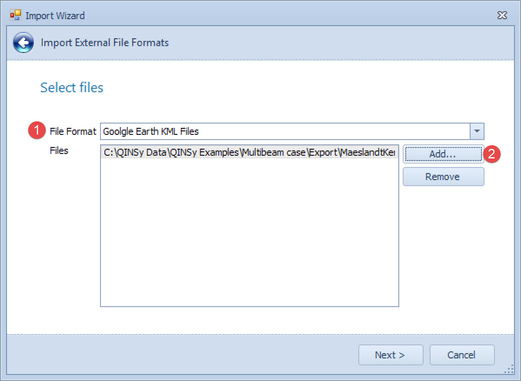This screenshot has height=381, width=521.
Task: Proceed with the Next > button
Action: click(390, 355)
